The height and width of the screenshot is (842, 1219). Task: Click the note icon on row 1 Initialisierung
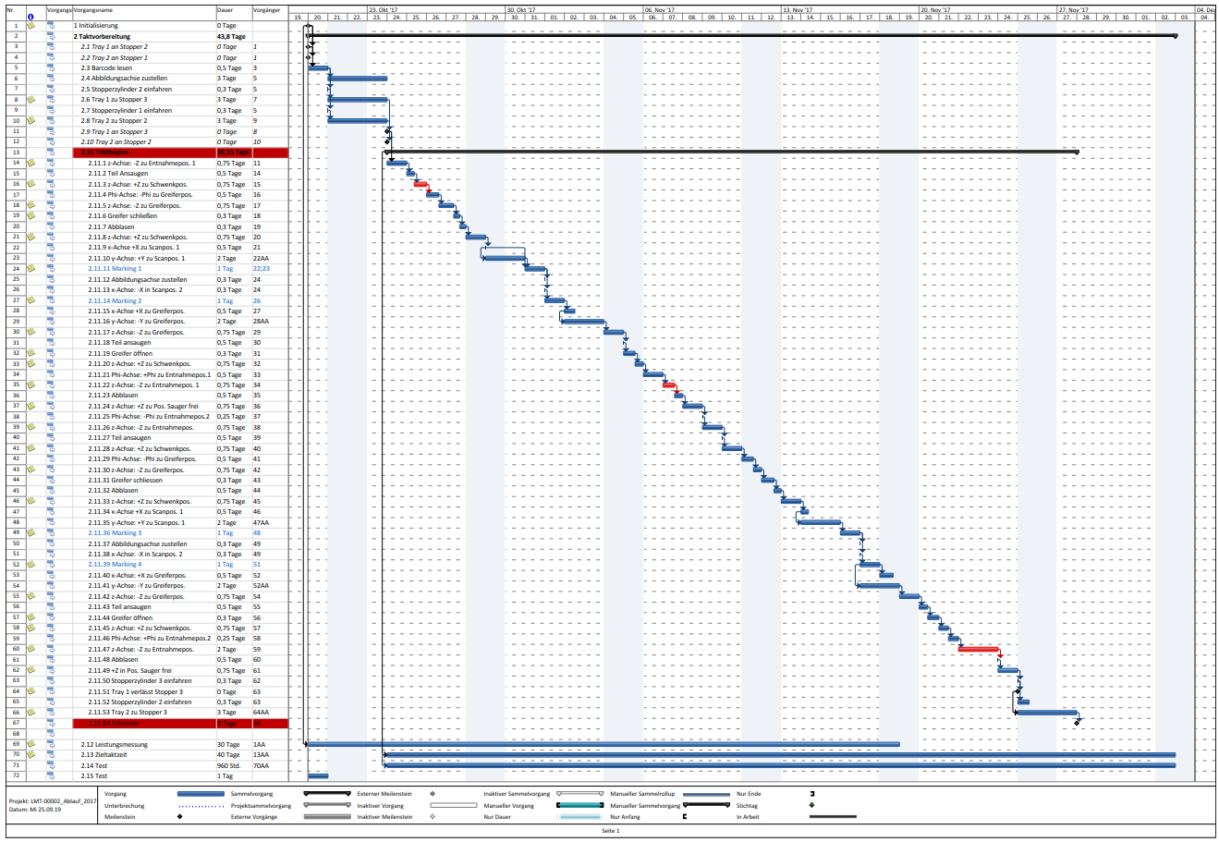pos(30,26)
